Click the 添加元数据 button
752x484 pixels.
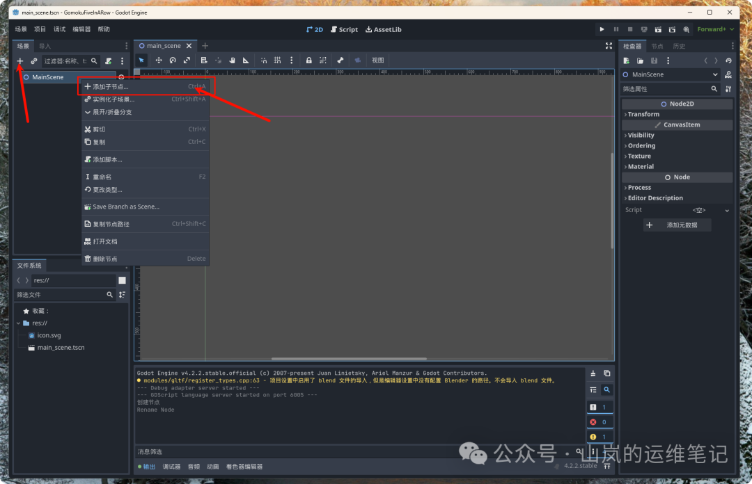(x=677, y=225)
